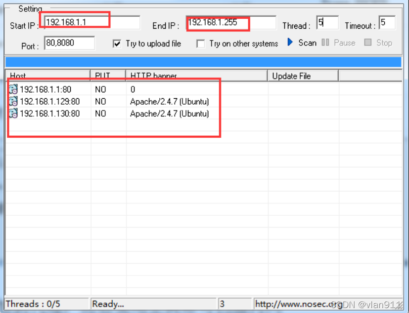The image size is (409, 313).
Task: Sort by HTTP banner column header
Action: 197,76
